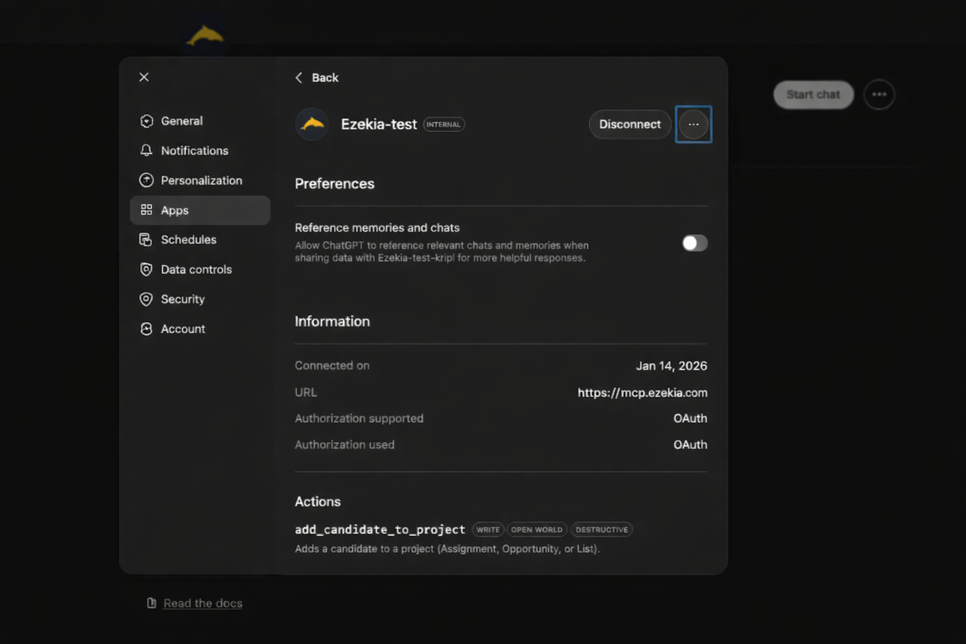Click the Preferences section heading
This screenshot has height=644, width=966.
335,184
